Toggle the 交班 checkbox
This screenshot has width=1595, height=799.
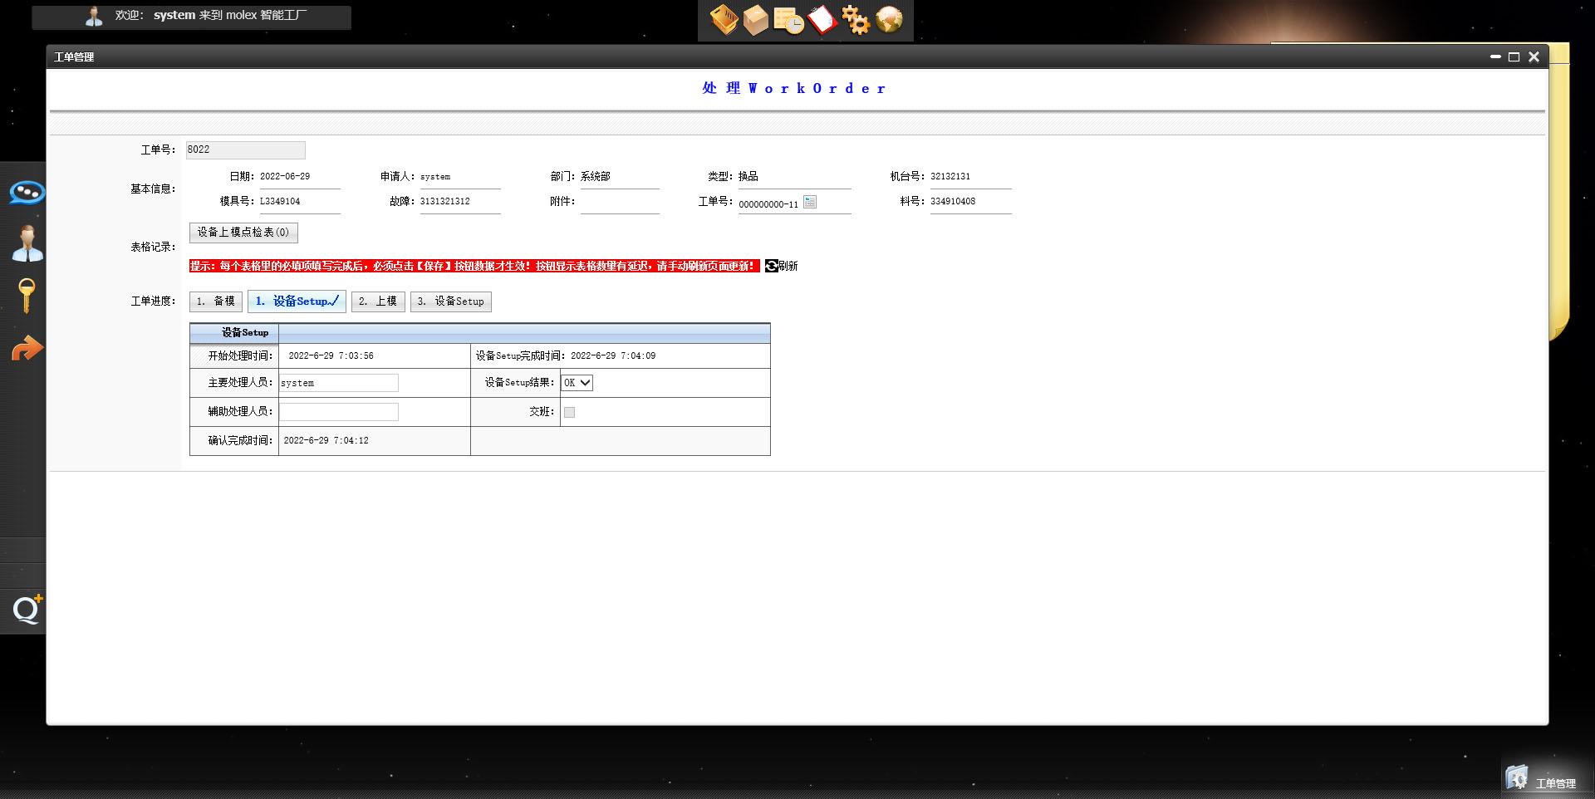tap(569, 413)
